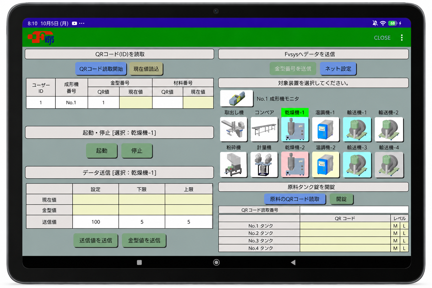Choose the 輸送機-2 device icon
Image resolution: width=432 pixels, height=288 pixels.
(x=389, y=129)
